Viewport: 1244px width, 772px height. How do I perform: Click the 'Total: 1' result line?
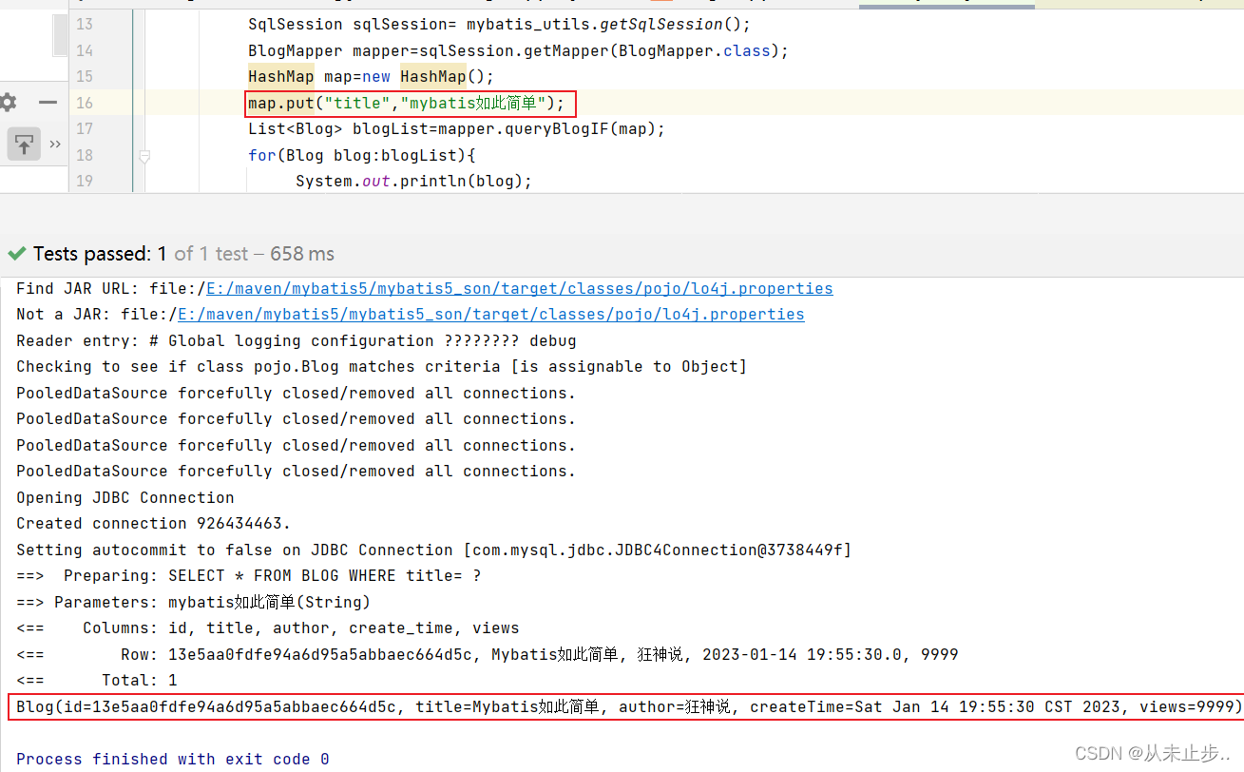coord(97,680)
